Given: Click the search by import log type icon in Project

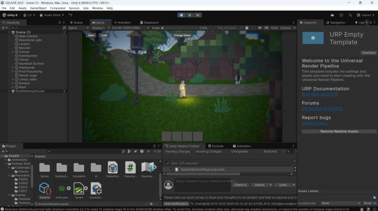Looking at the screenshot, I should tap(142, 151).
